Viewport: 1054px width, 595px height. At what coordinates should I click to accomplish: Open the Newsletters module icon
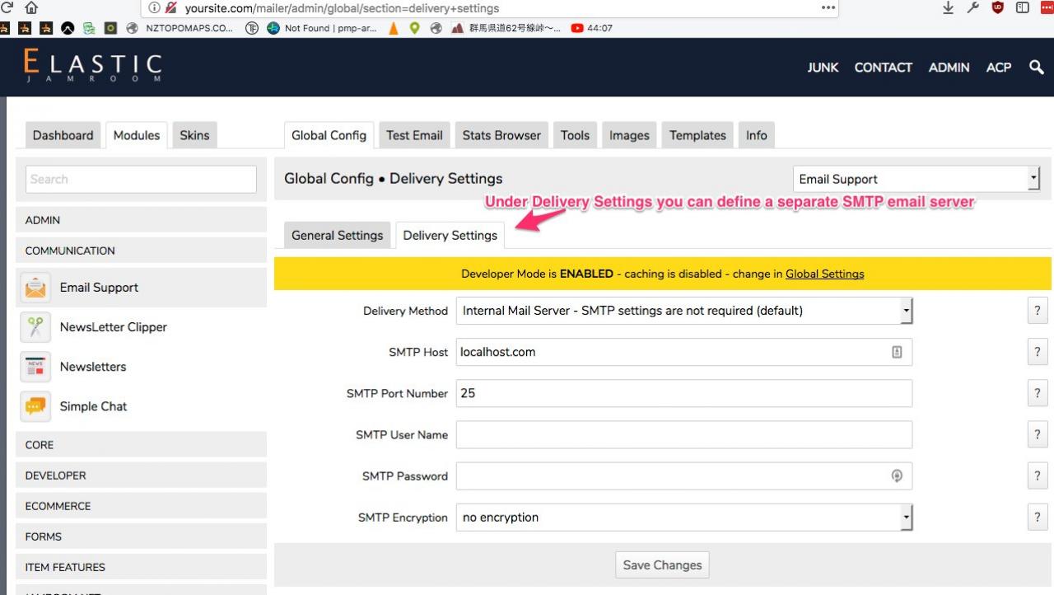(x=35, y=367)
